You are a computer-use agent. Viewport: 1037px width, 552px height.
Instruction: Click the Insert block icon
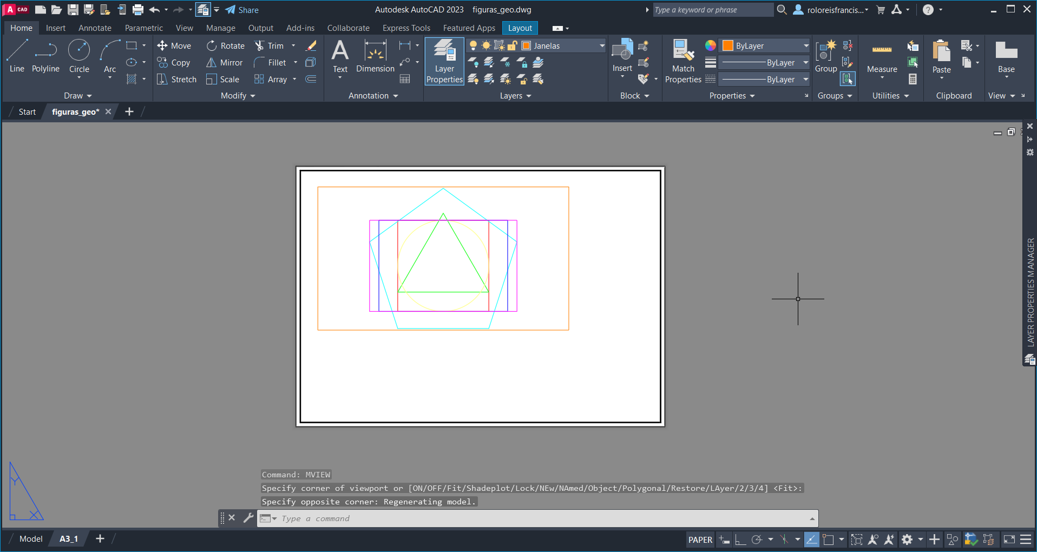tap(622, 52)
